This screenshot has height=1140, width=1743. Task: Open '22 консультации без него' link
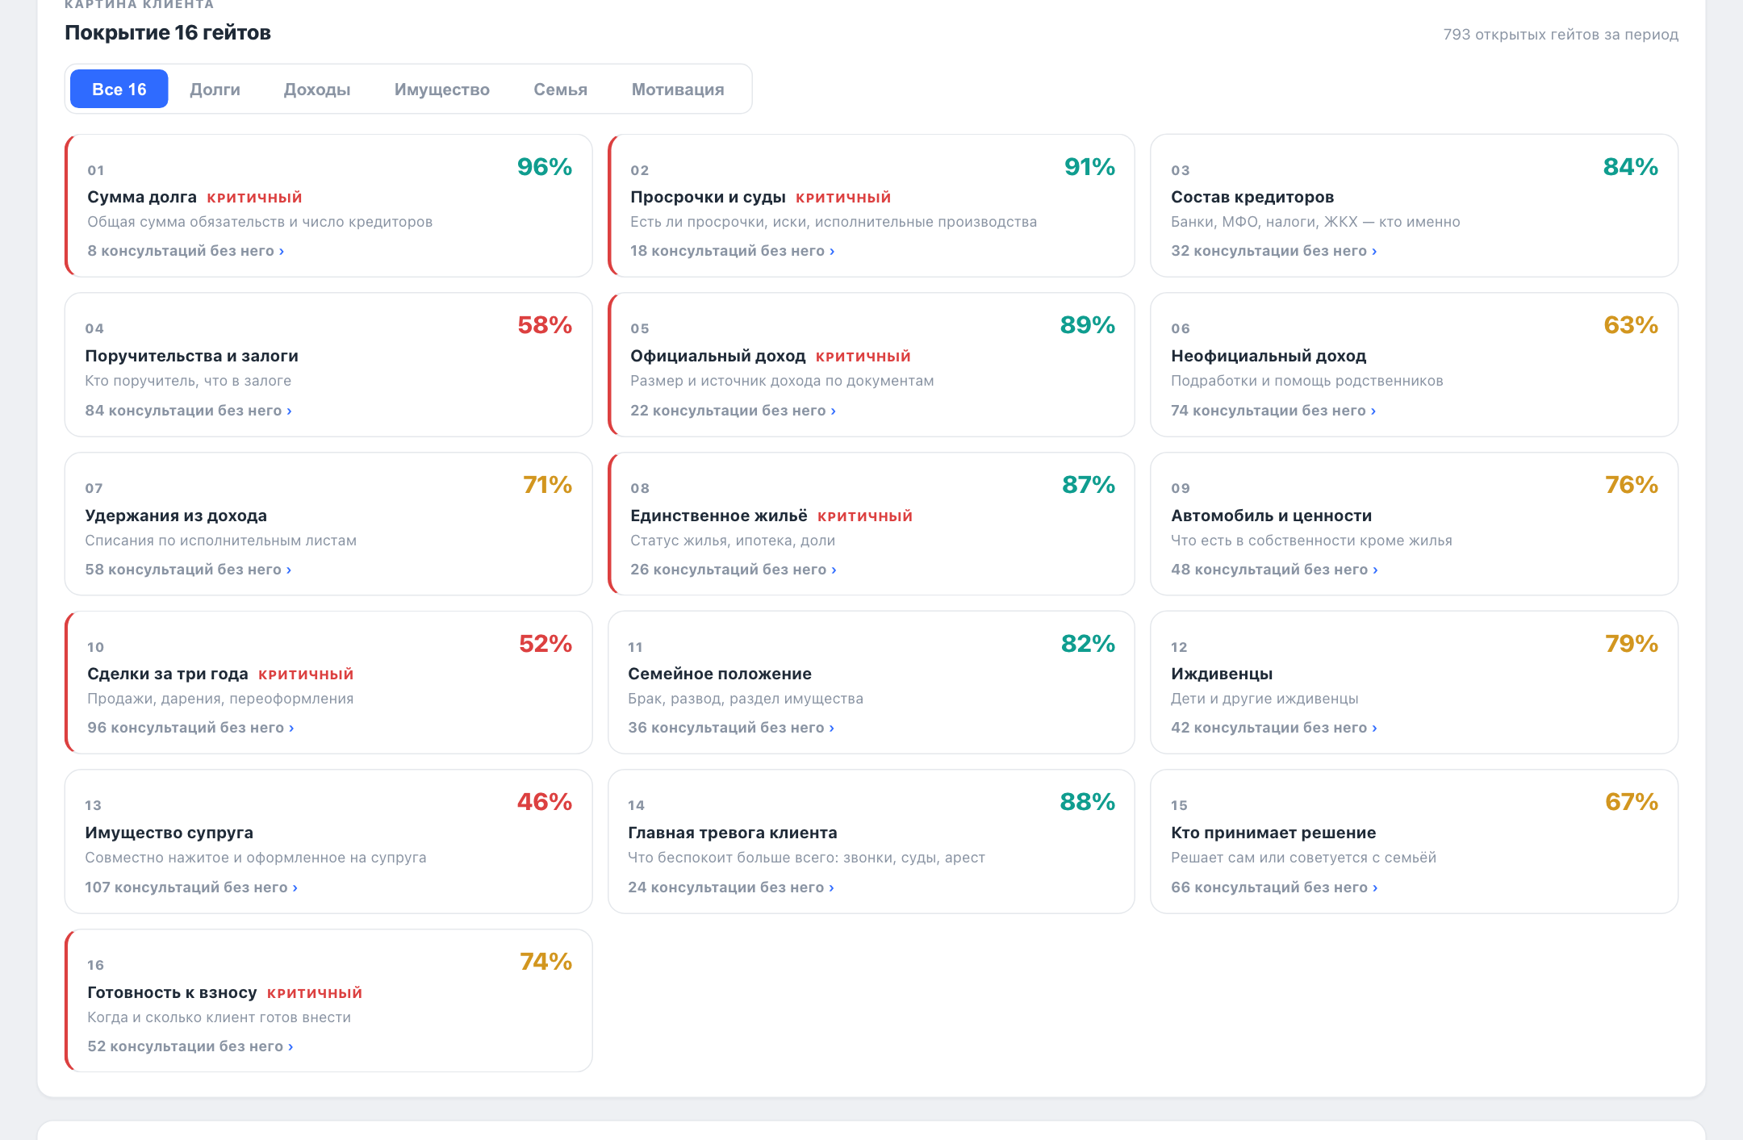pyautogui.click(x=734, y=411)
